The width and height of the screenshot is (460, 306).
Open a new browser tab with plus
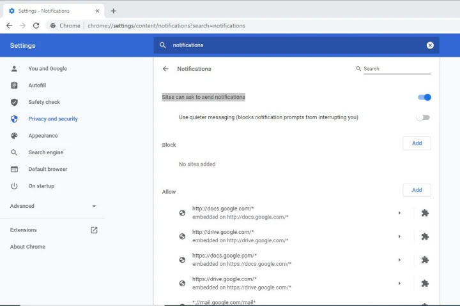pos(113,11)
